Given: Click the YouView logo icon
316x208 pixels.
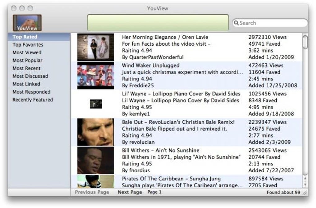Looking at the screenshot, I should pos(27,23).
